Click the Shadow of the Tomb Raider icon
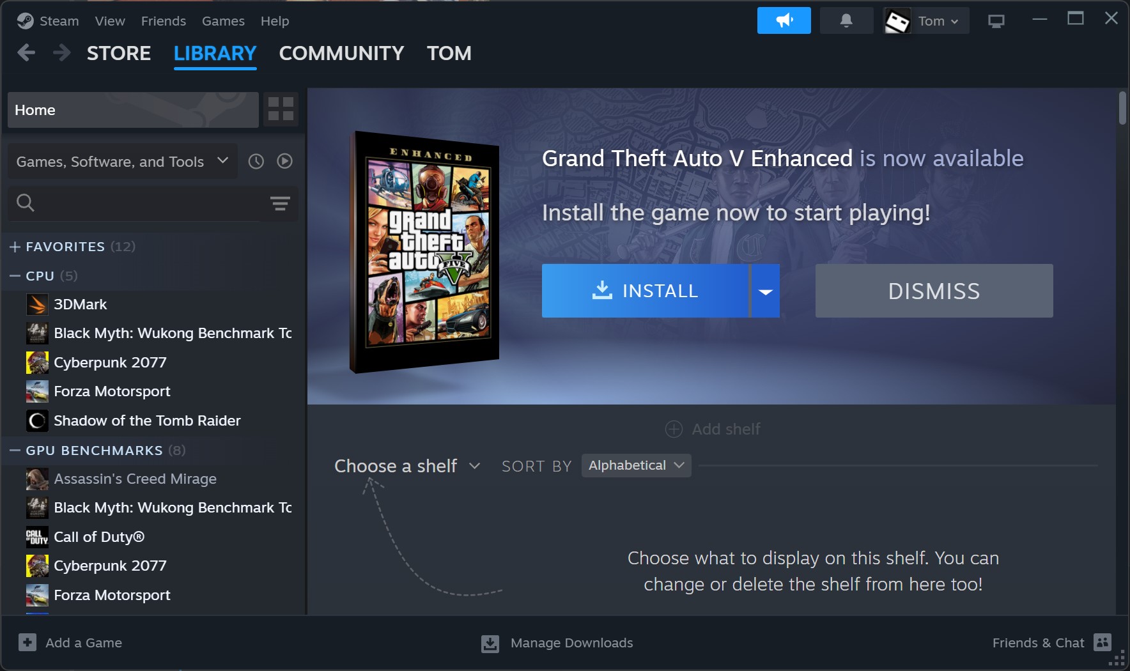 point(37,420)
